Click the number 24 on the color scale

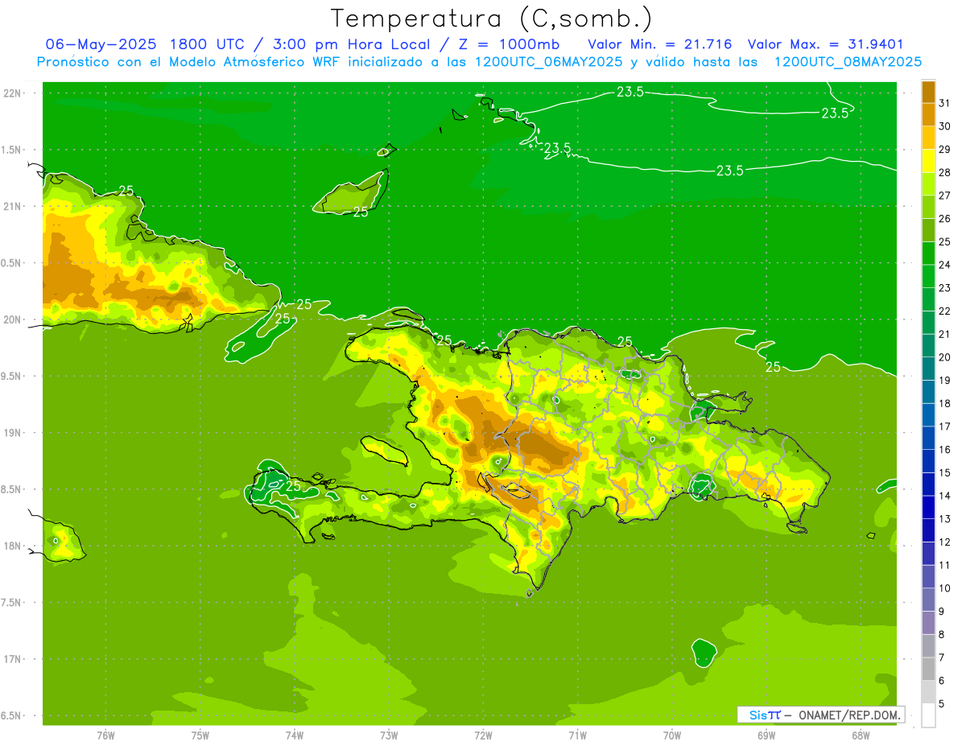pyautogui.click(x=944, y=265)
